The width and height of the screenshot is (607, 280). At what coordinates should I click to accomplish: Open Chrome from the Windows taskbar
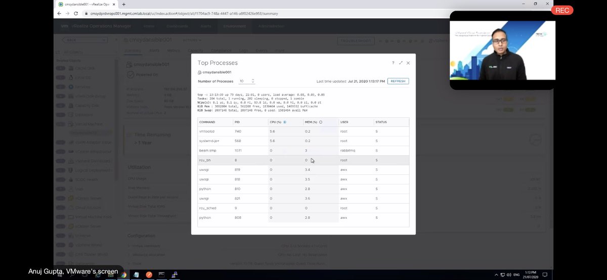[x=124, y=274]
